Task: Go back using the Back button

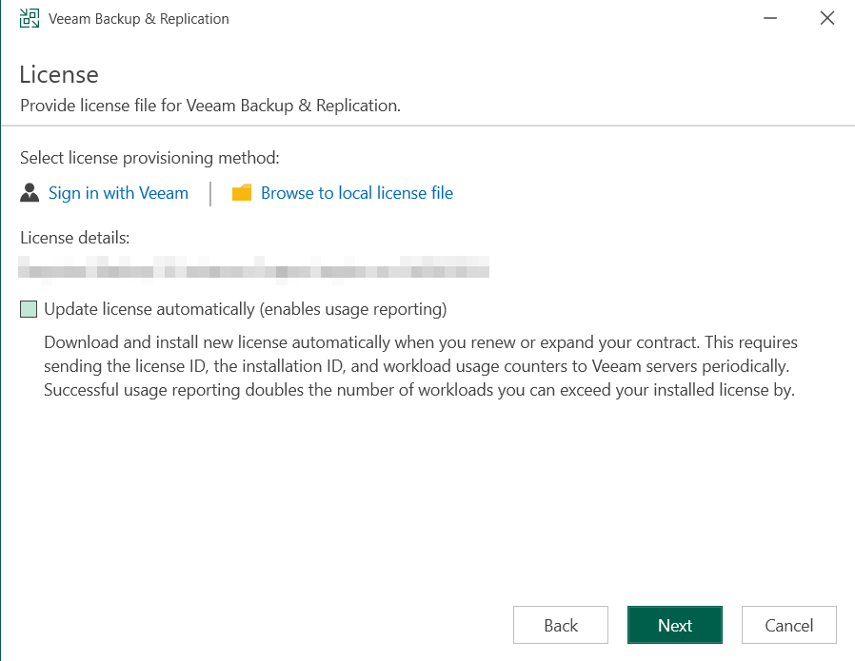Action: [x=561, y=625]
